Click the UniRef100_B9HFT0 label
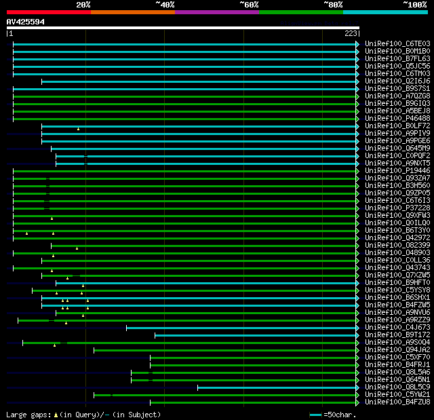This screenshot has width=434, height=420. click(397, 283)
